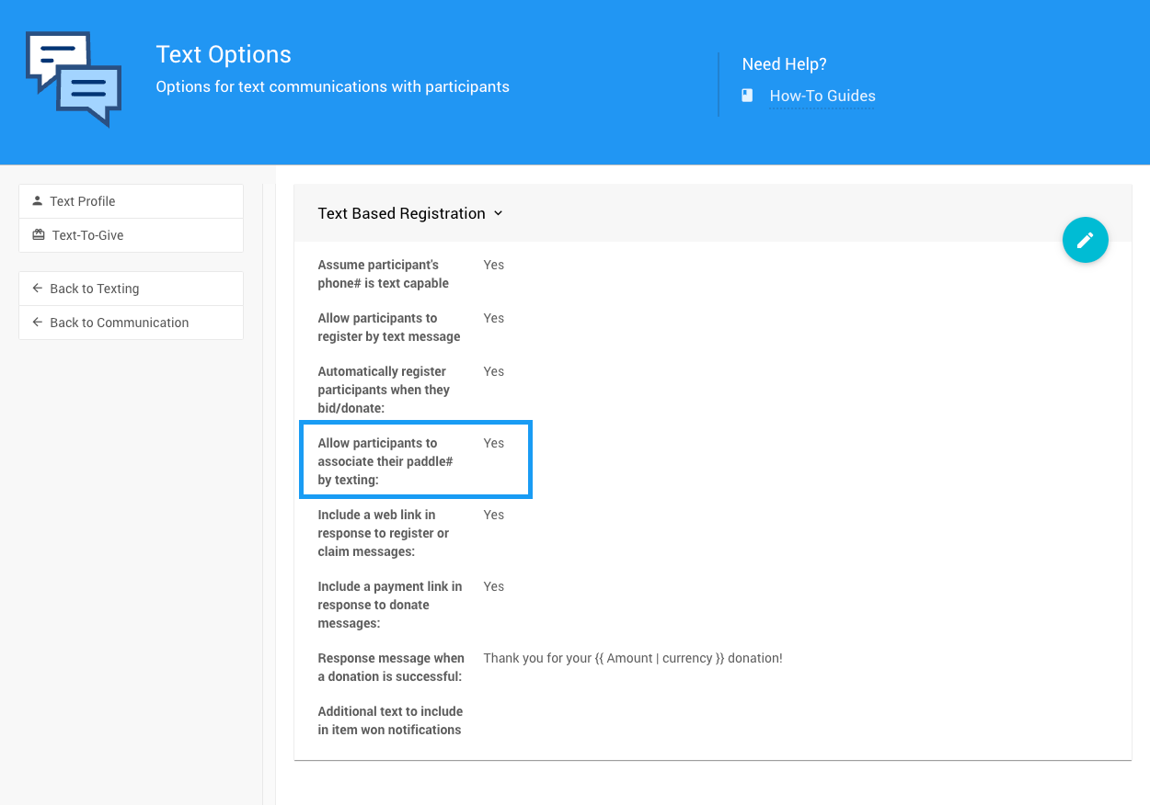Select the Text-To-Give sidebar item

87,235
